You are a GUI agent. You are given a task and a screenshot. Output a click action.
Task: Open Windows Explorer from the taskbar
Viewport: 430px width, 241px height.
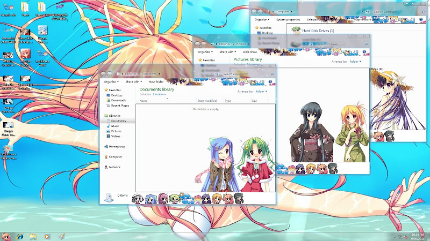33,237
